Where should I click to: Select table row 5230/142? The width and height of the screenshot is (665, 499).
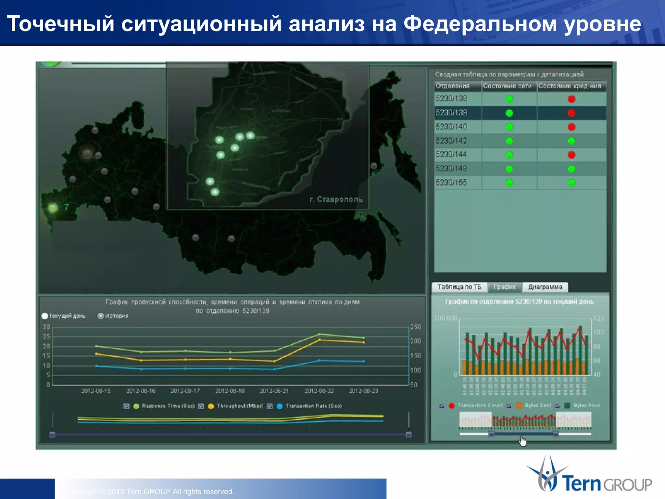coord(451,141)
